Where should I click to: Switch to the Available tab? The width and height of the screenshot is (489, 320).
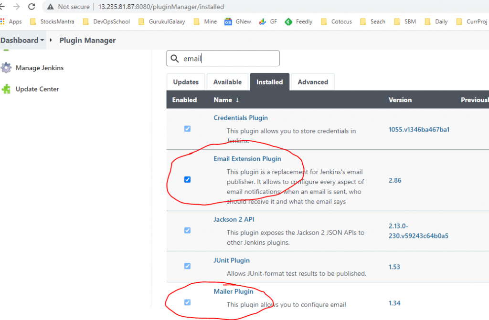(227, 82)
